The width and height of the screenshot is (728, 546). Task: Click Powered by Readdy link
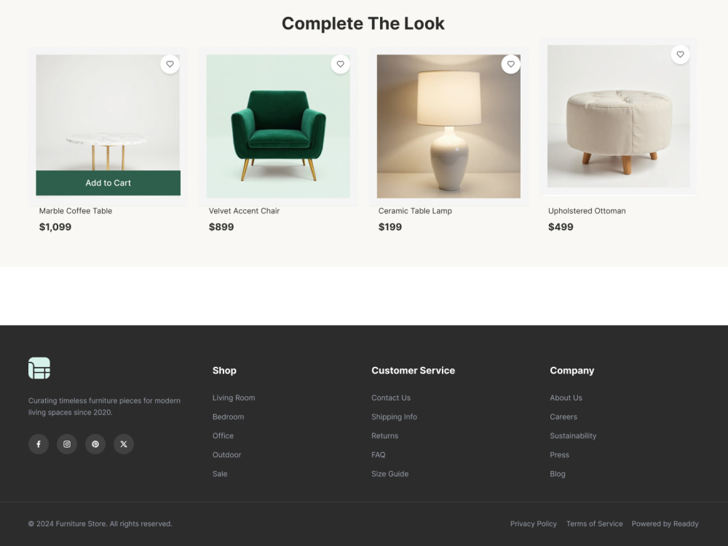[665, 523]
